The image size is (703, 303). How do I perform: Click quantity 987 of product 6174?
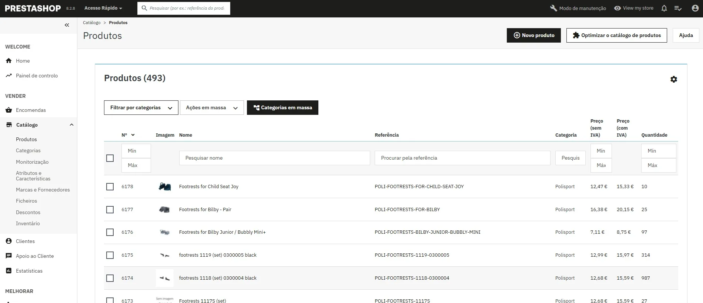pos(646,278)
